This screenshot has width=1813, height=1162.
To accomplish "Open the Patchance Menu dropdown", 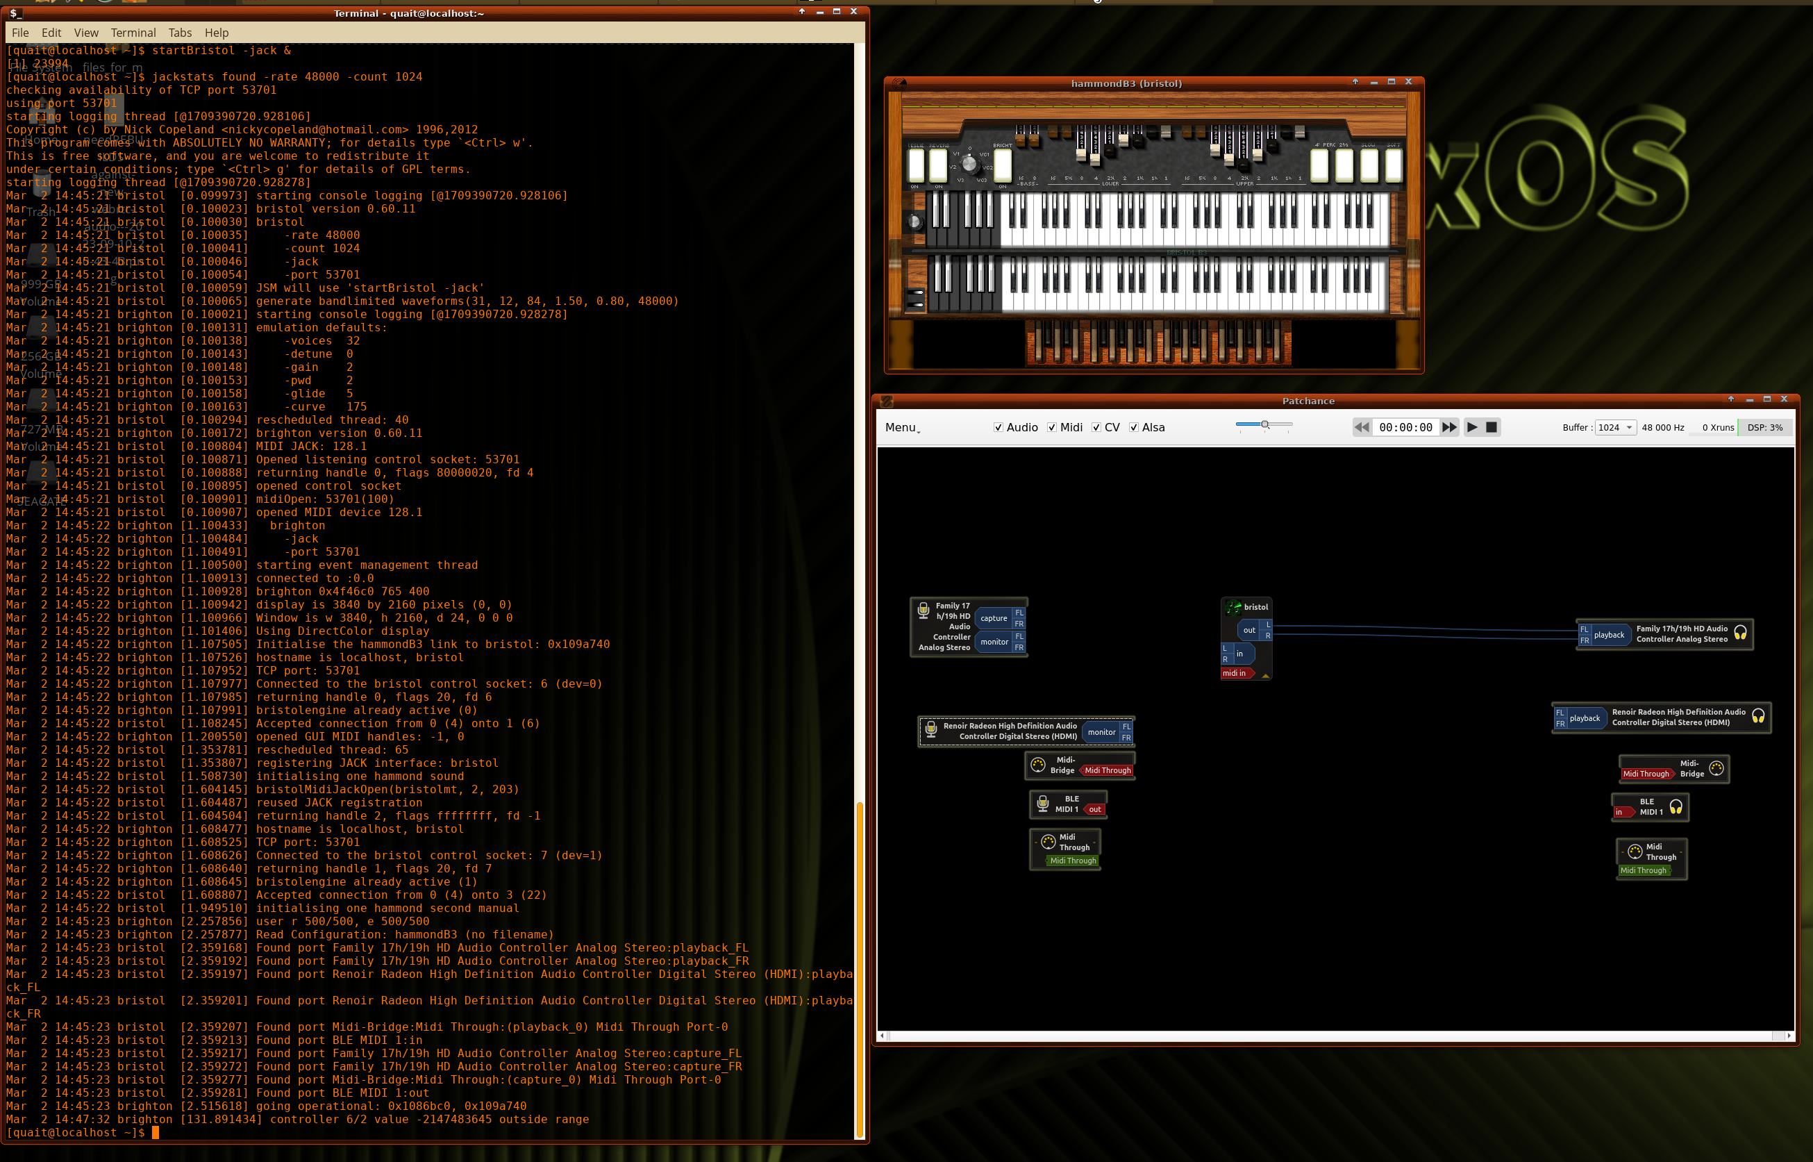I will 902,427.
